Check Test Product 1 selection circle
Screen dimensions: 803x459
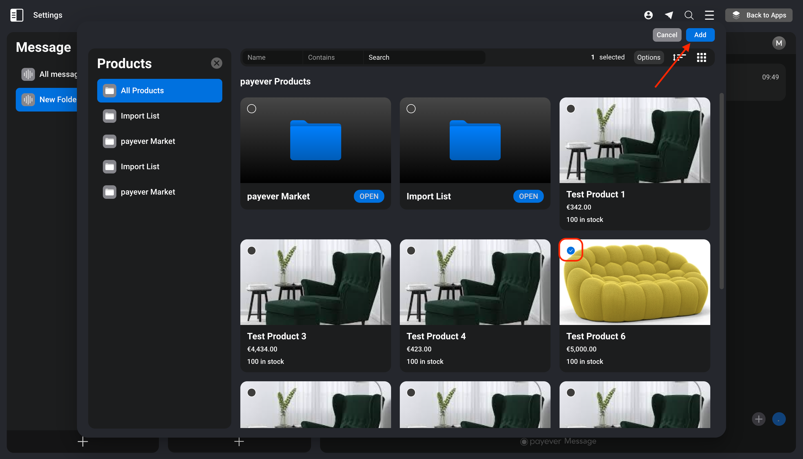click(571, 109)
